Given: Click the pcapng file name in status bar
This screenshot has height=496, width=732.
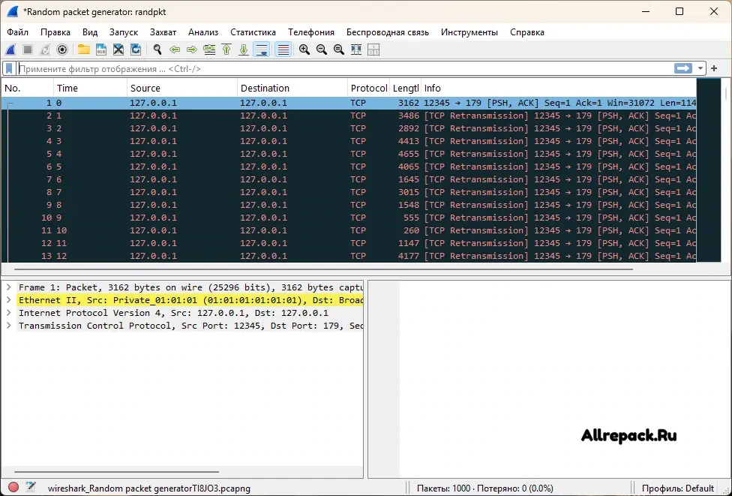Looking at the screenshot, I should [149, 488].
